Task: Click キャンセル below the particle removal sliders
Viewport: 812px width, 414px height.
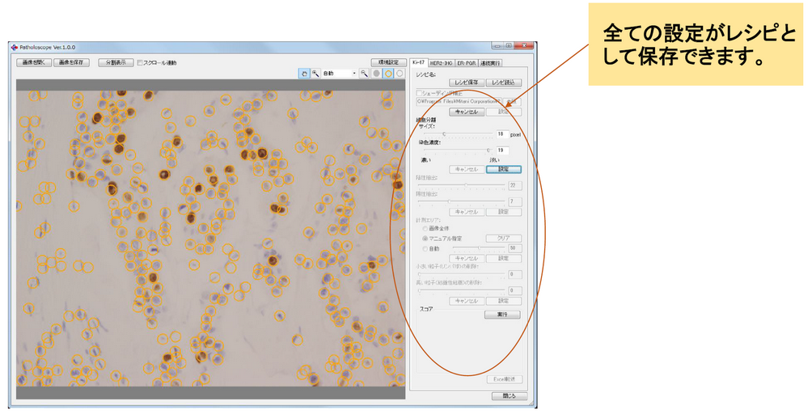Action: click(x=467, y=301)
